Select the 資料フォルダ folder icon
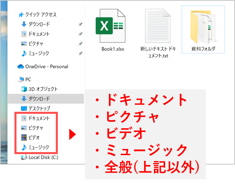 click(203, 27)
